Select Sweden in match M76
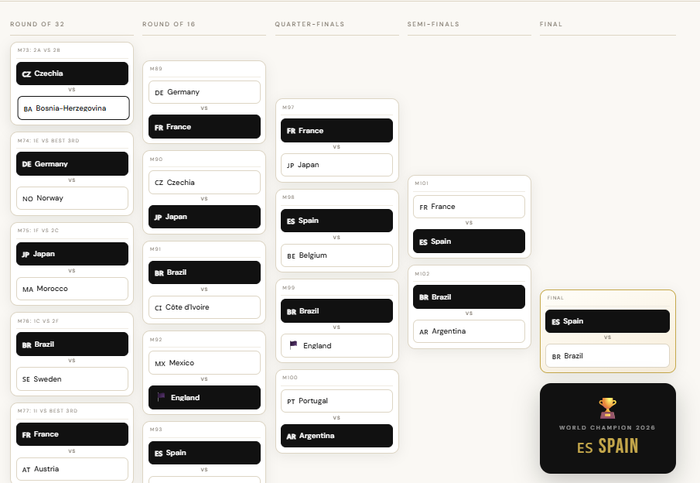The image size is (700, 483). [x=73, y=379]
